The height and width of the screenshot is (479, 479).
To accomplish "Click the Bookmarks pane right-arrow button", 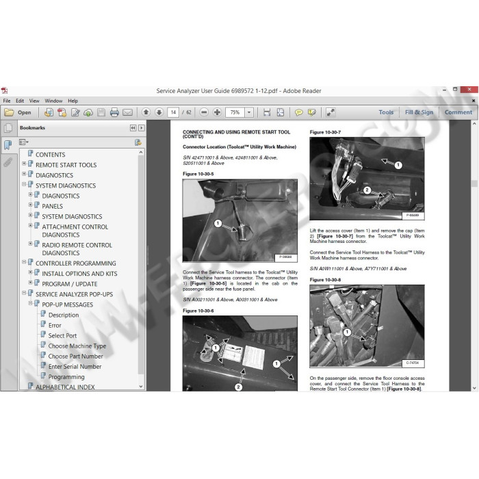I will (142, 128).
